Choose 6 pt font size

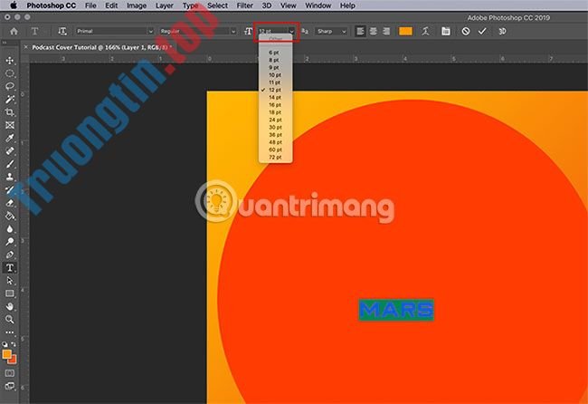click(x=276, y=53)
